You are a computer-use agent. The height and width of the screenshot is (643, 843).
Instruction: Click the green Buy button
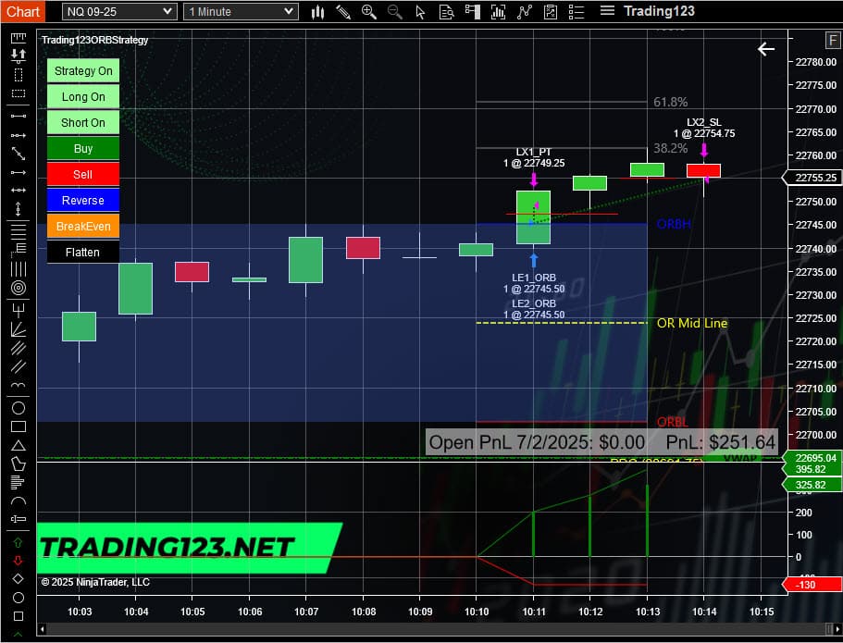[x=83, y=148]
